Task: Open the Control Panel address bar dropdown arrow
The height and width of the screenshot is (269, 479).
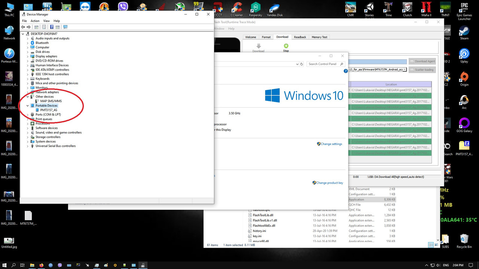Action: point(297,64)
